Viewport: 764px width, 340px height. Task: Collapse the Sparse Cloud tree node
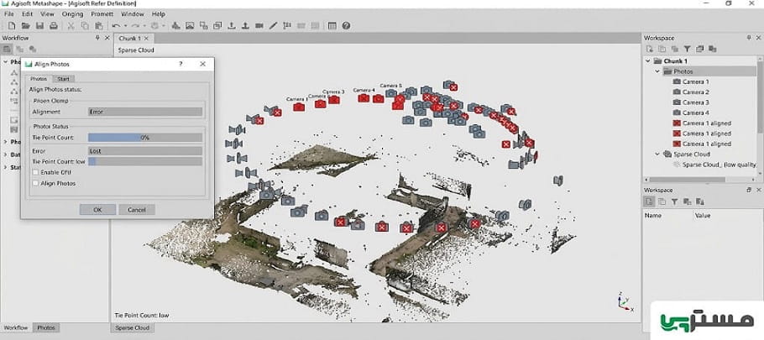(657, 154)
